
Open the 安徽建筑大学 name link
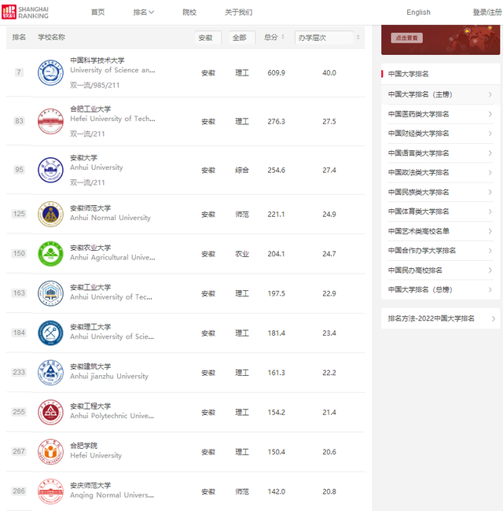click(90, 366)
